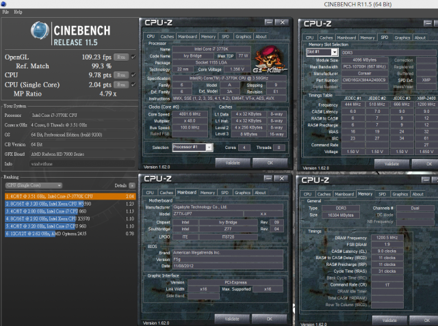This screenshot has width=438, height=326.
Task: Select the Xeon X5570 ranking row
Action: (x=70, y=219)
